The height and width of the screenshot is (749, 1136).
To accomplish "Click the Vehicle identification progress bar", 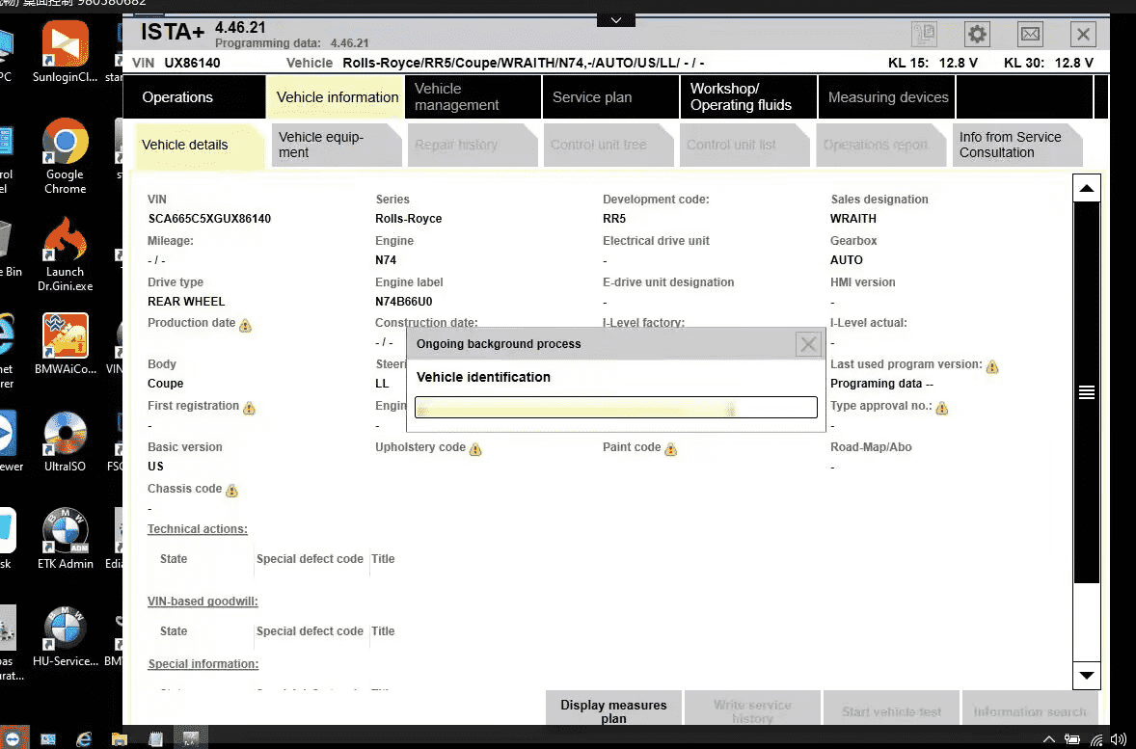I will pyautogui.click(x=616, y=407).
